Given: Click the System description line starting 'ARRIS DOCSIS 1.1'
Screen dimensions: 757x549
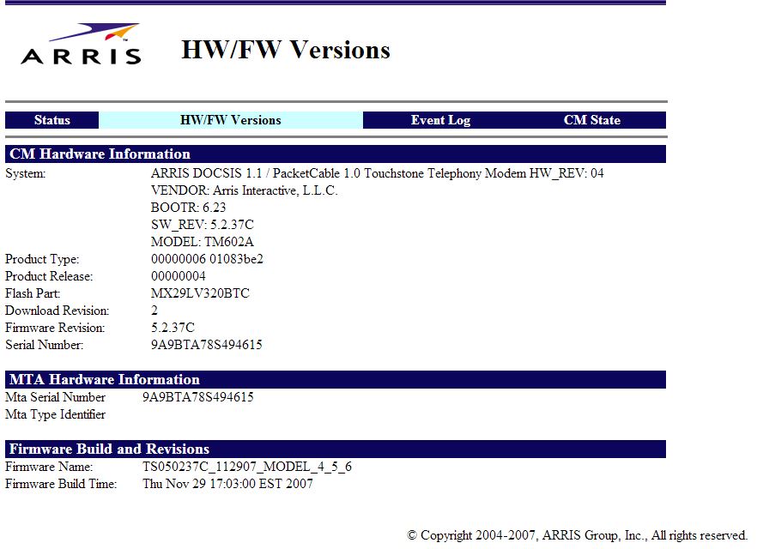Looking at the screenshot, I should click(x=377, y=173).
